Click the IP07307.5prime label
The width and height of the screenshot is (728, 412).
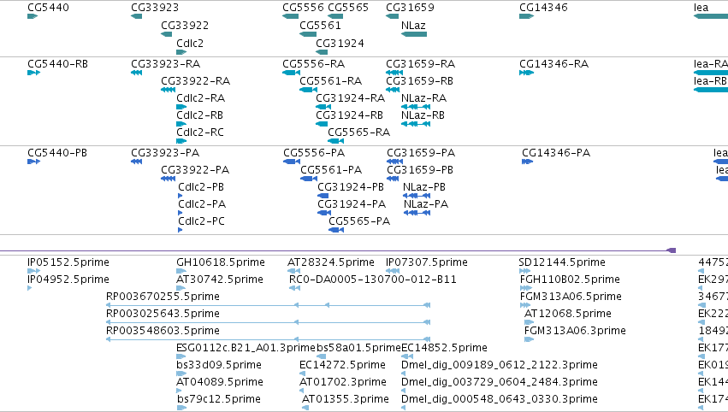(x=427, y=262)
